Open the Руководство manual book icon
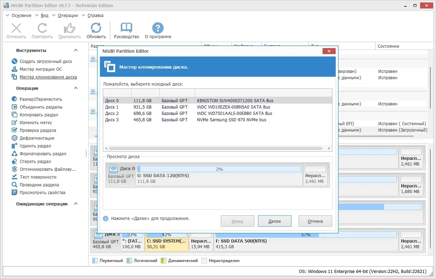This screenshot has width=436, height=279. point(126,28)
